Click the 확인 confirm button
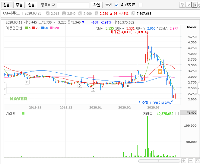 [x=97, y=5]
